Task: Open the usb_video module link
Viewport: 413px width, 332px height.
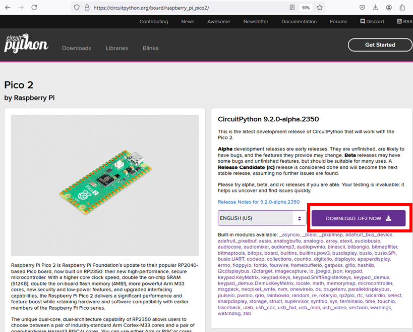Action: (x=334, y=308)
